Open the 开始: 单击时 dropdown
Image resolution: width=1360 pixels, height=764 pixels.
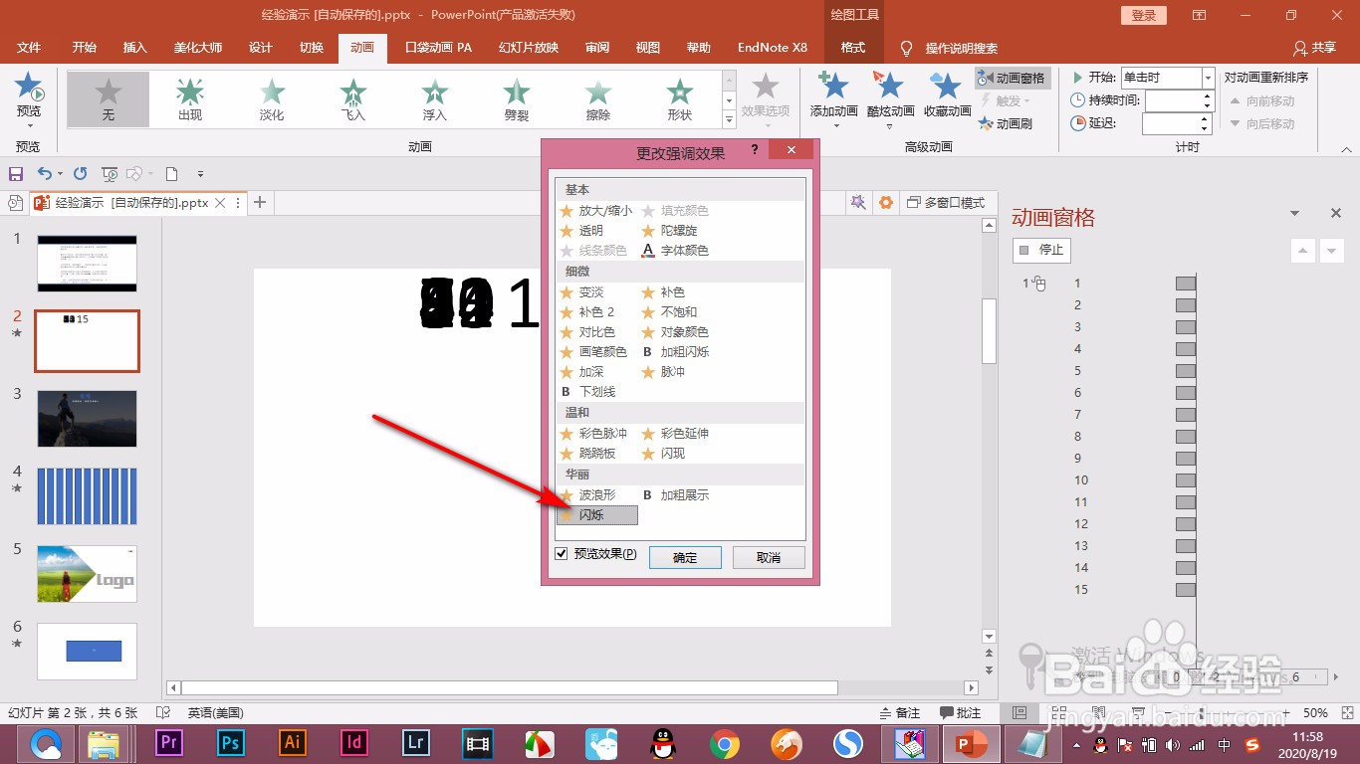coord(1208,77)
